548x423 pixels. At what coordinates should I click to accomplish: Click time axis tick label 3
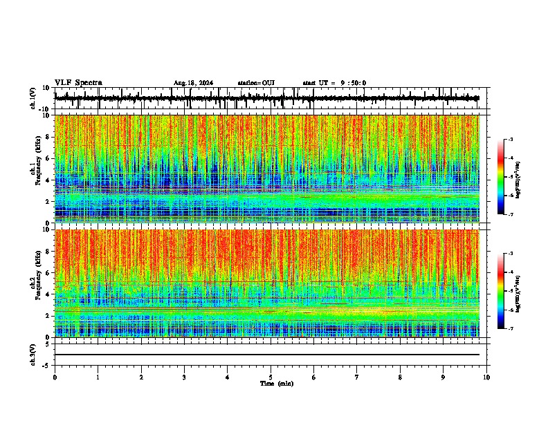pos(184,377)
